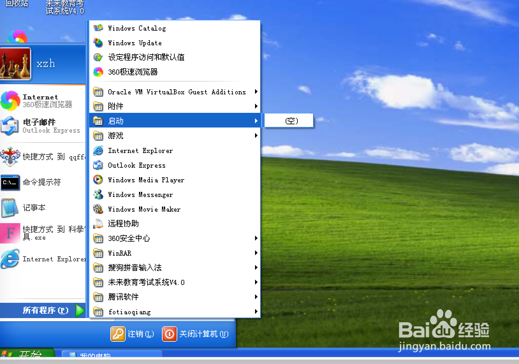Expand the 未来教育考试系统V4.0 submenu arrow
Image resolution: width=519 pixels, height=364 pixels.
256,282
